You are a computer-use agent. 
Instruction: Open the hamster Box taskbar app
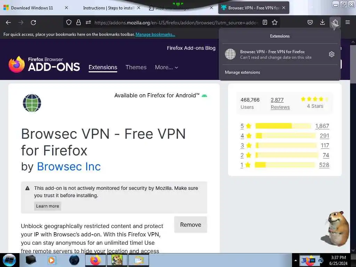pyautogui.click(x=117, y=260)
